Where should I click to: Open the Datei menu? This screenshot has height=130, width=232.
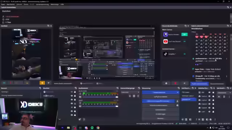tap(3, 4)
